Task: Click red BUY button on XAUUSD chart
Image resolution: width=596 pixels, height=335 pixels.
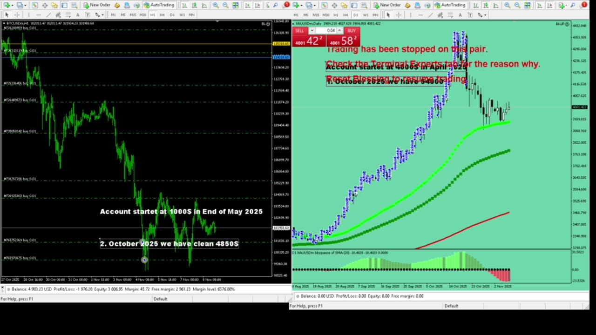Action: [352, 31]
